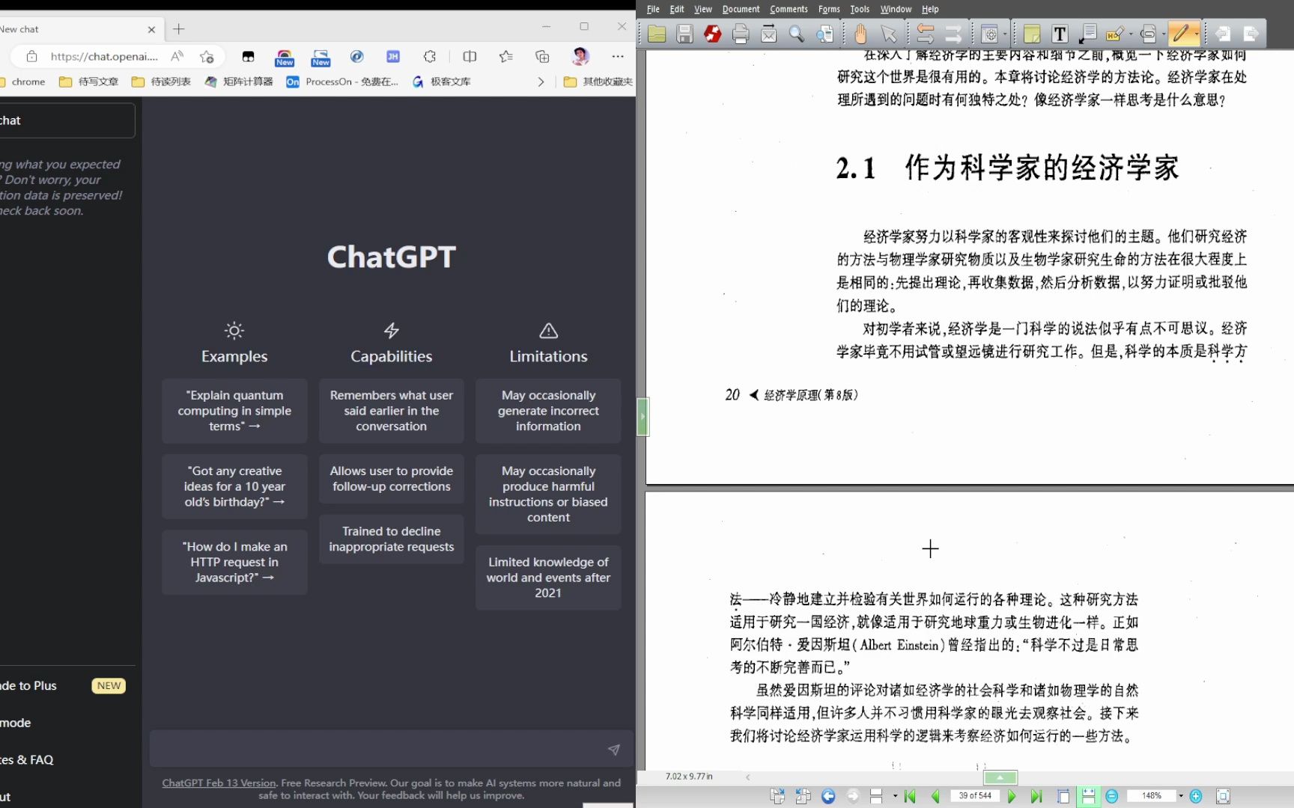Open the zoom percentage dropdown arrow

(x=1181, y=796)
